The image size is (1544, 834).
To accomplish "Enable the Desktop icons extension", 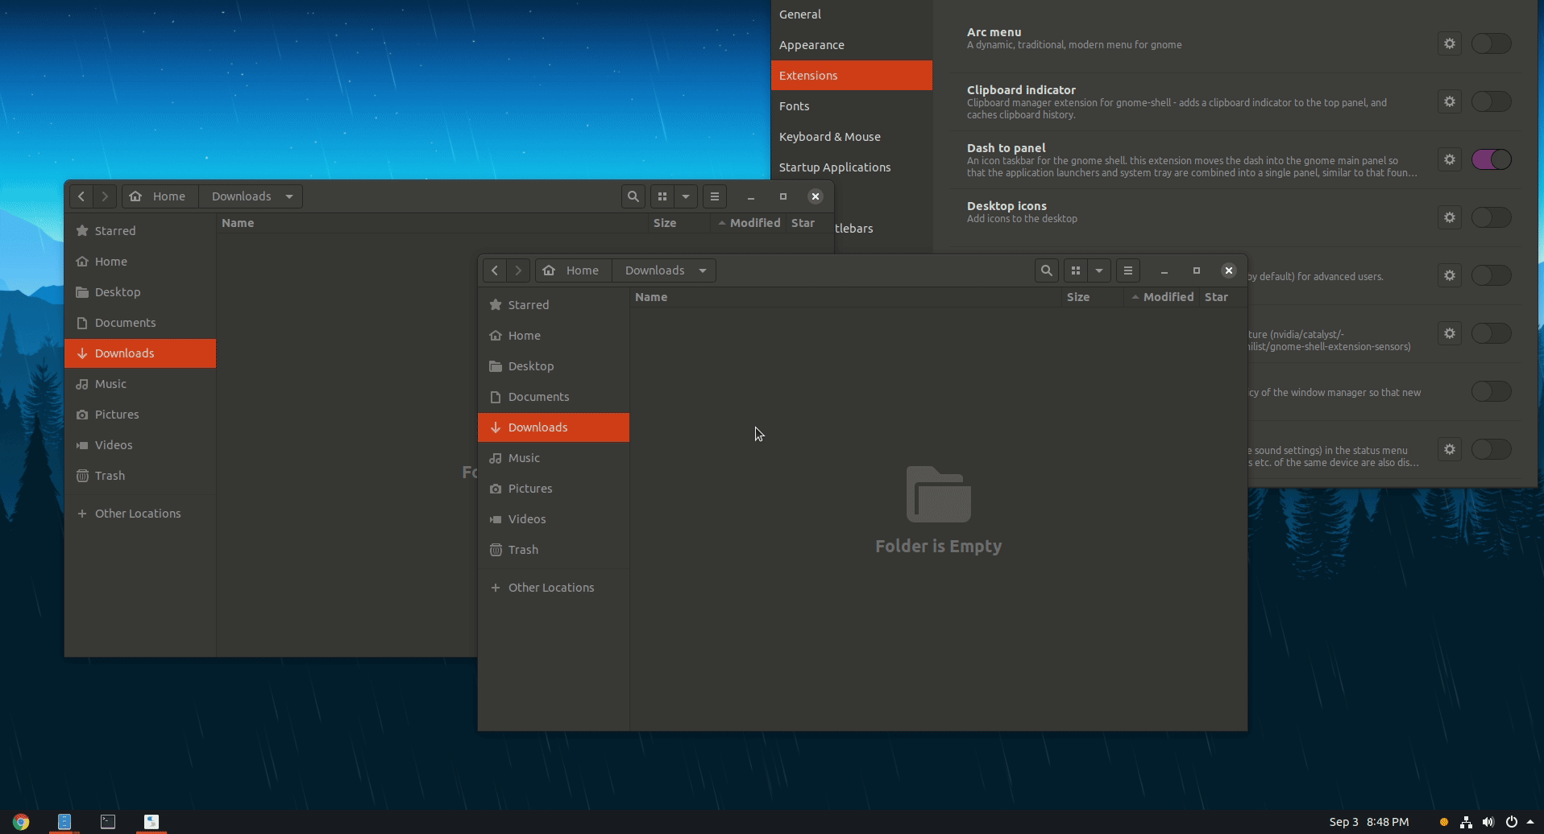I will pos(1491,217).
